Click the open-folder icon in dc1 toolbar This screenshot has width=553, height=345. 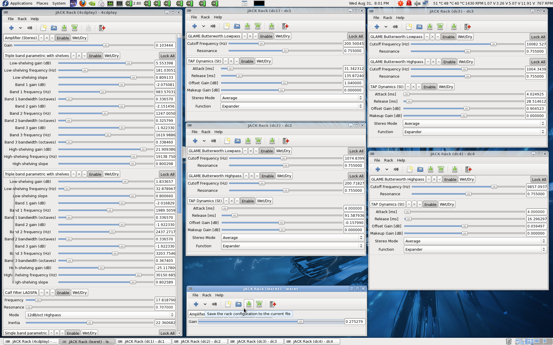pyautogui.click(x=237, y=26)
